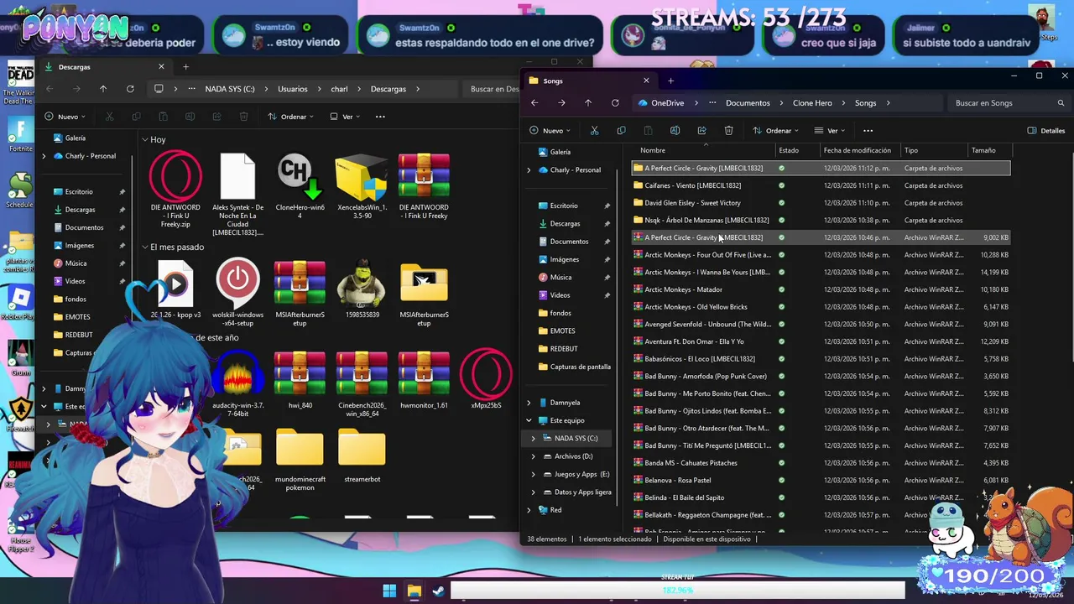
Task: Click Share icon in Songs toolbar
Action: 701,131
